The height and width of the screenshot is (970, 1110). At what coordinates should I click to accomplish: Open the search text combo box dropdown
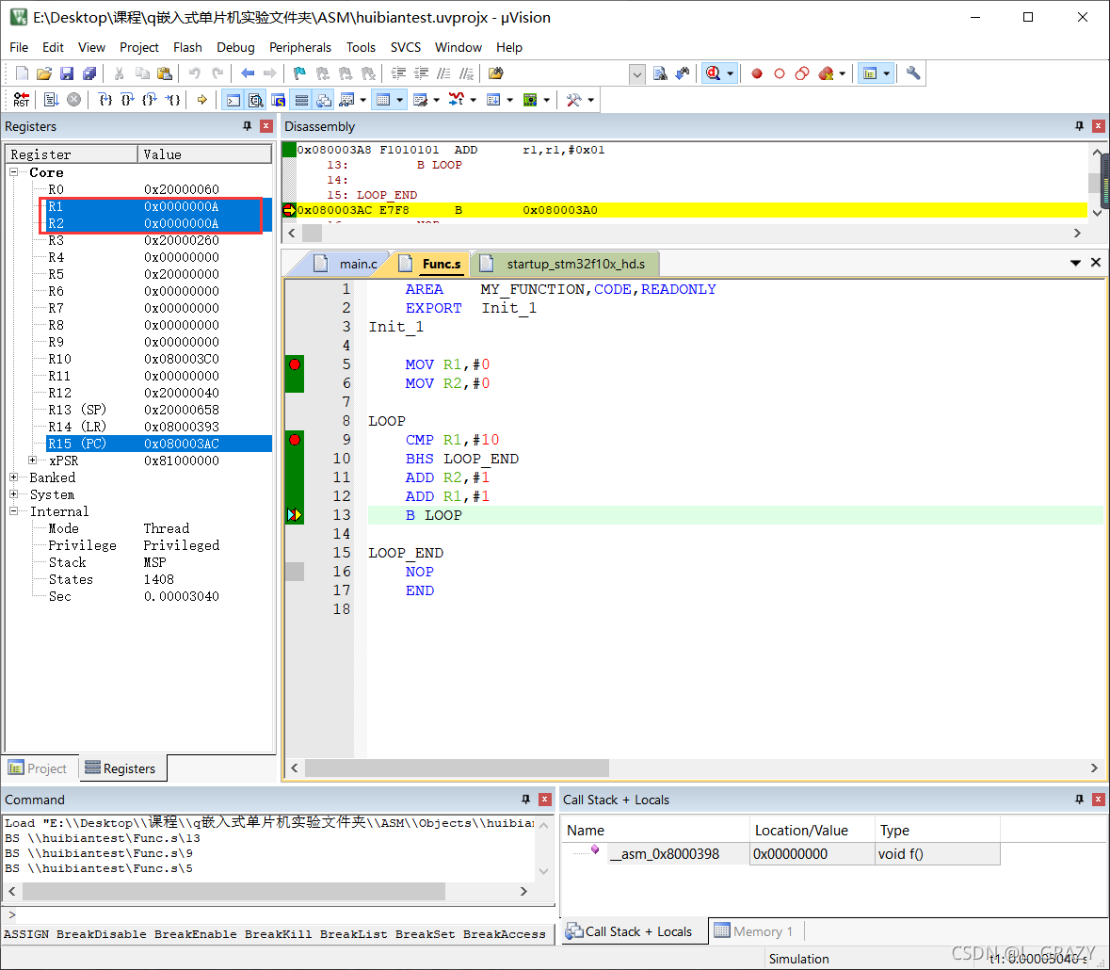coord(637,73)
